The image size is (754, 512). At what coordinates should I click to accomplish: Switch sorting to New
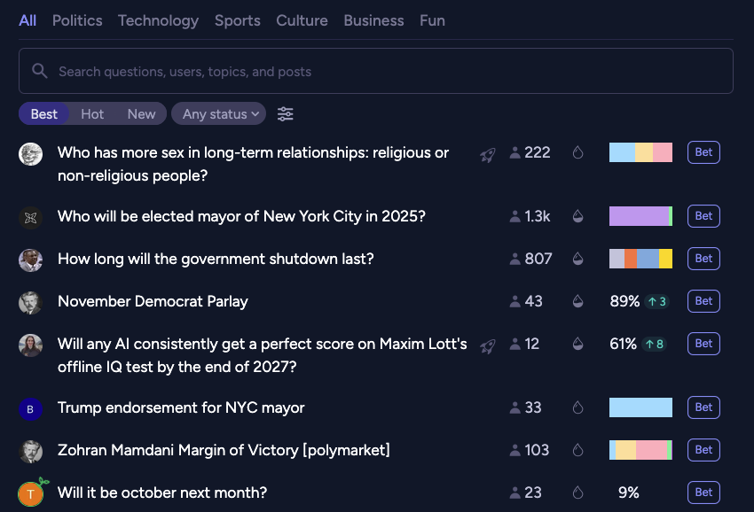click(x=141, y=113)
